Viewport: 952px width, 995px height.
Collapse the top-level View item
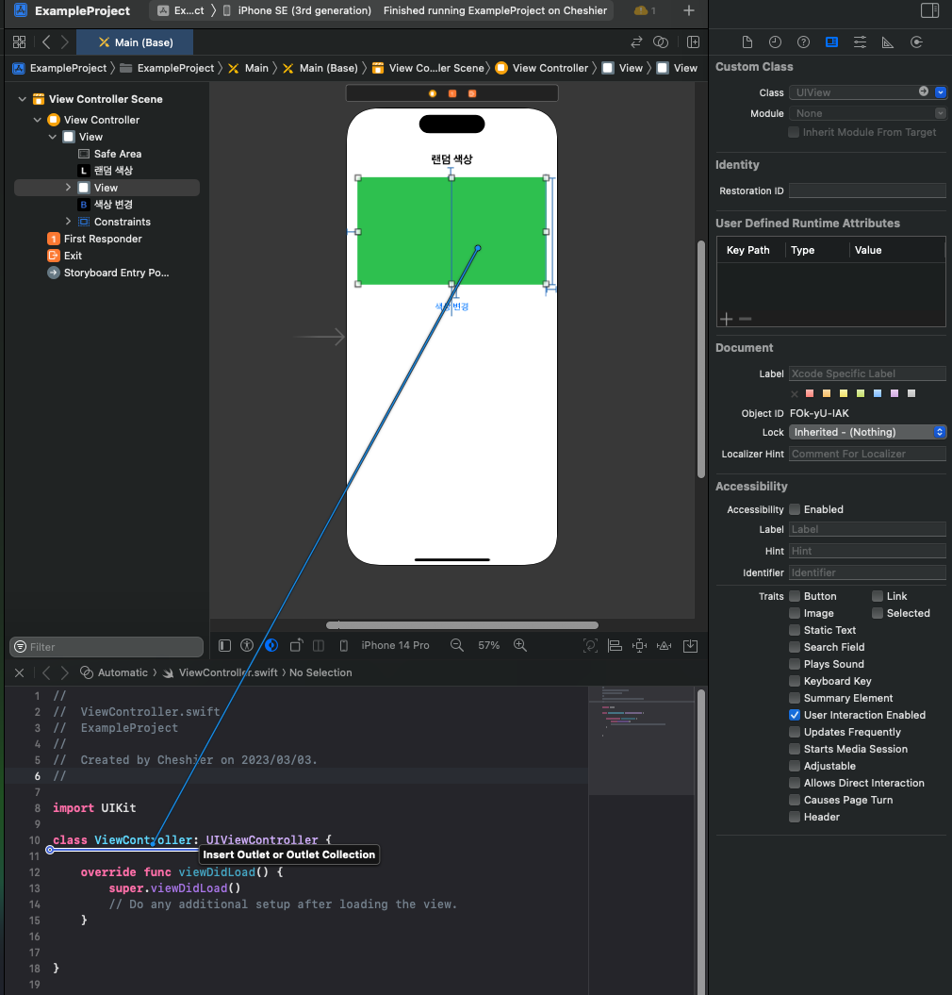(53, 137)
